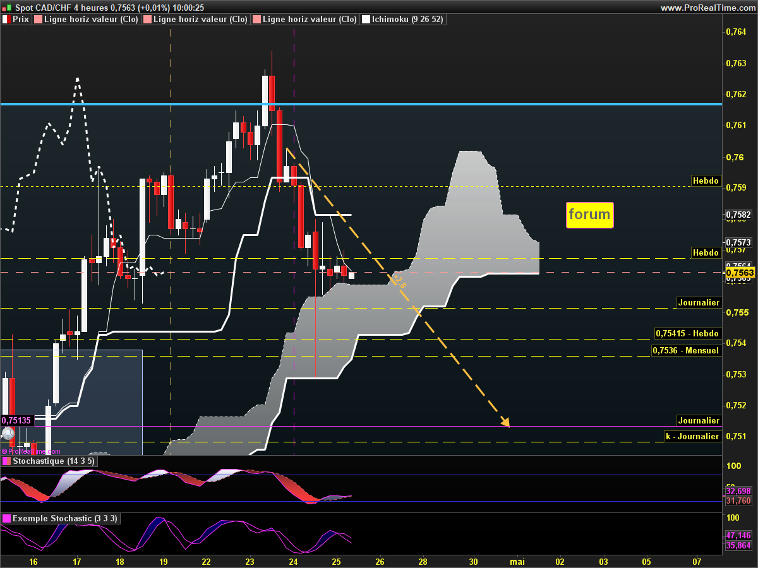Click the candlestick chart icon beside Spot CAD/CHF
The image size is (758, 568).
coord(7,8)
